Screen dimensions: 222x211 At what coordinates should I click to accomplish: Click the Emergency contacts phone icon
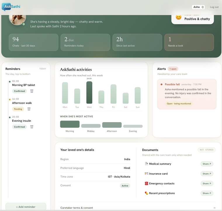click(146, 184)
